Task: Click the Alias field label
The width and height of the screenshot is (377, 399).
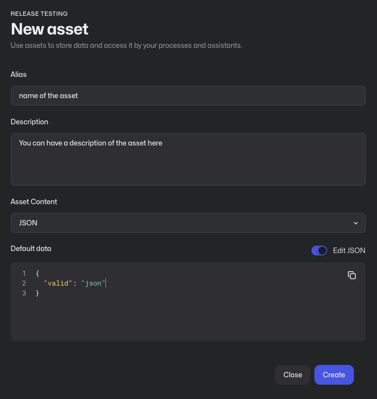Action: tap(19, 74)
